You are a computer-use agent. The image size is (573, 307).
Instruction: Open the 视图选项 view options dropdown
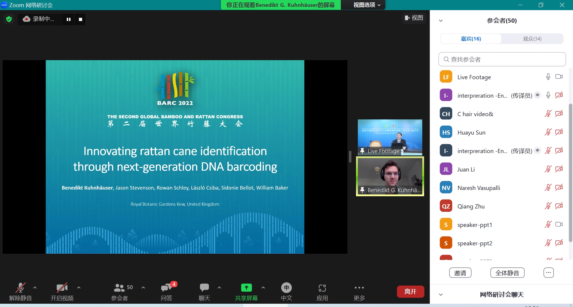tap(367, 5)
